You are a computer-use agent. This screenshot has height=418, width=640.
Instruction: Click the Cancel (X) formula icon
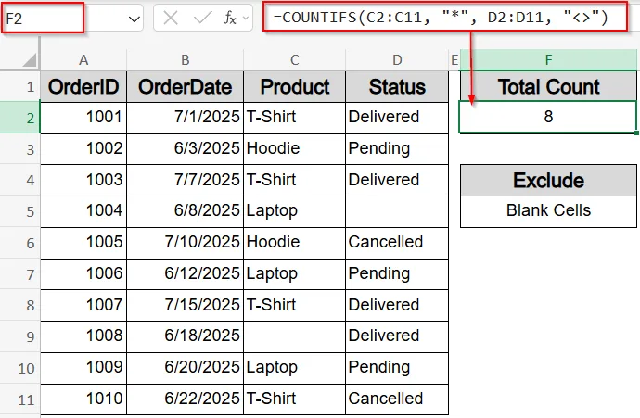[x=171, y=18]
